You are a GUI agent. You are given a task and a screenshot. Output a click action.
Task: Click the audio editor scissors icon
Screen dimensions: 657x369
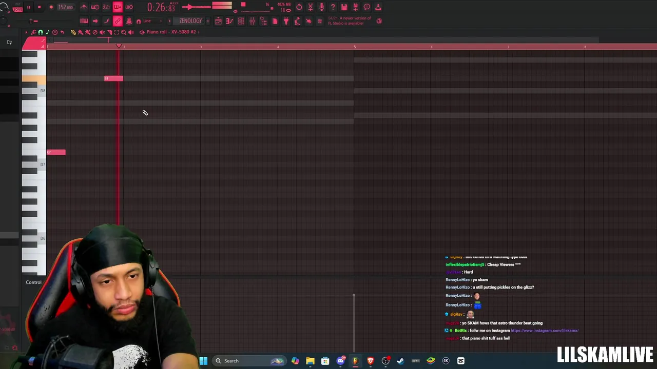pos(311,7)
